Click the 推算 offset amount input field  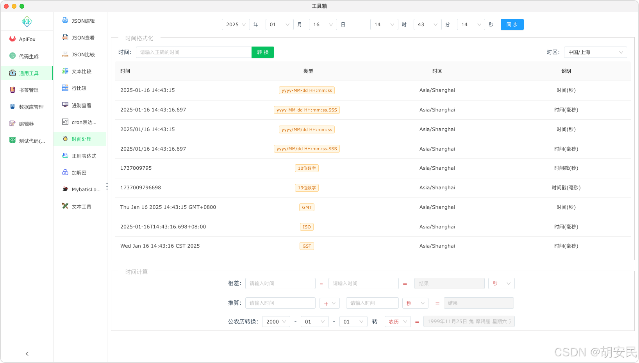(372, 303)
